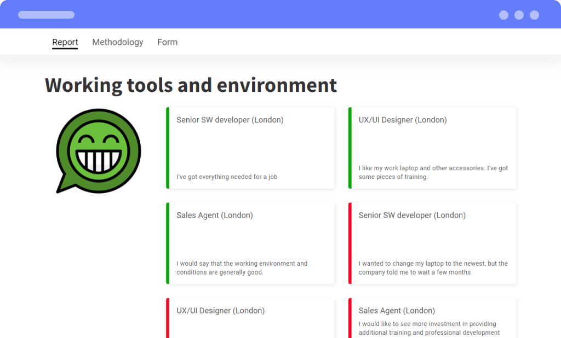The width and height of the screenshot is (561, 338).
Task: Open the card 'I've got everything needed for a job'
Action: click(x=250, y=148)
